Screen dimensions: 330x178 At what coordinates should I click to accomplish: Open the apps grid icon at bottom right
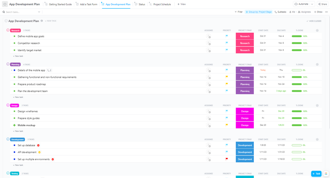click(x=326, y=174)
